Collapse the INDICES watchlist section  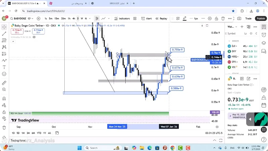coord(229,41)
